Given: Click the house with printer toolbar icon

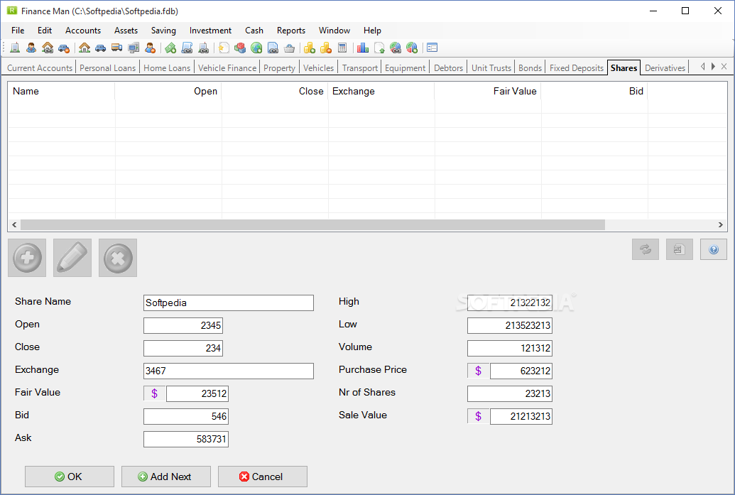Looking at the screenshot, I should click(x=48, y=48).
